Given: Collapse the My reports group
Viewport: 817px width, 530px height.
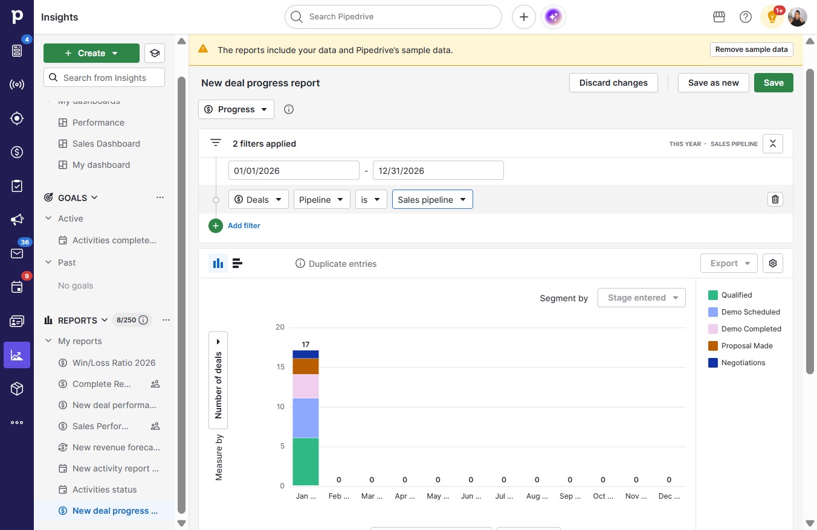Looking at the screenshot, I should [x=48, y=341].
